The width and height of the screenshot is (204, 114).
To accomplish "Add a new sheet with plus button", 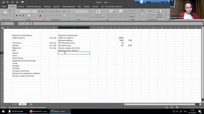I will coord(31,104).
